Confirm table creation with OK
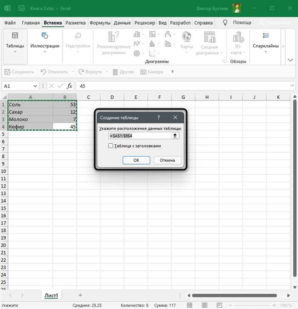The image size is (298, 309). (136, 160)
